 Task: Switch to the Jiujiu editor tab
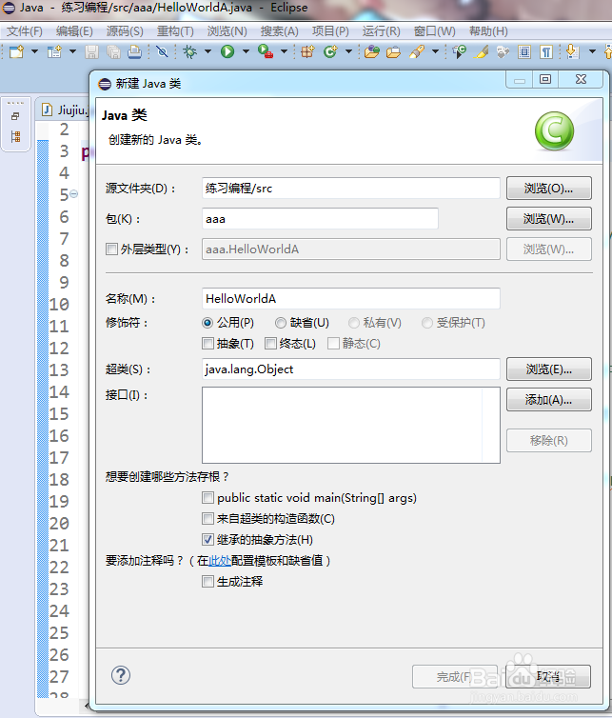pyautogui.click(x=65, y=110)
